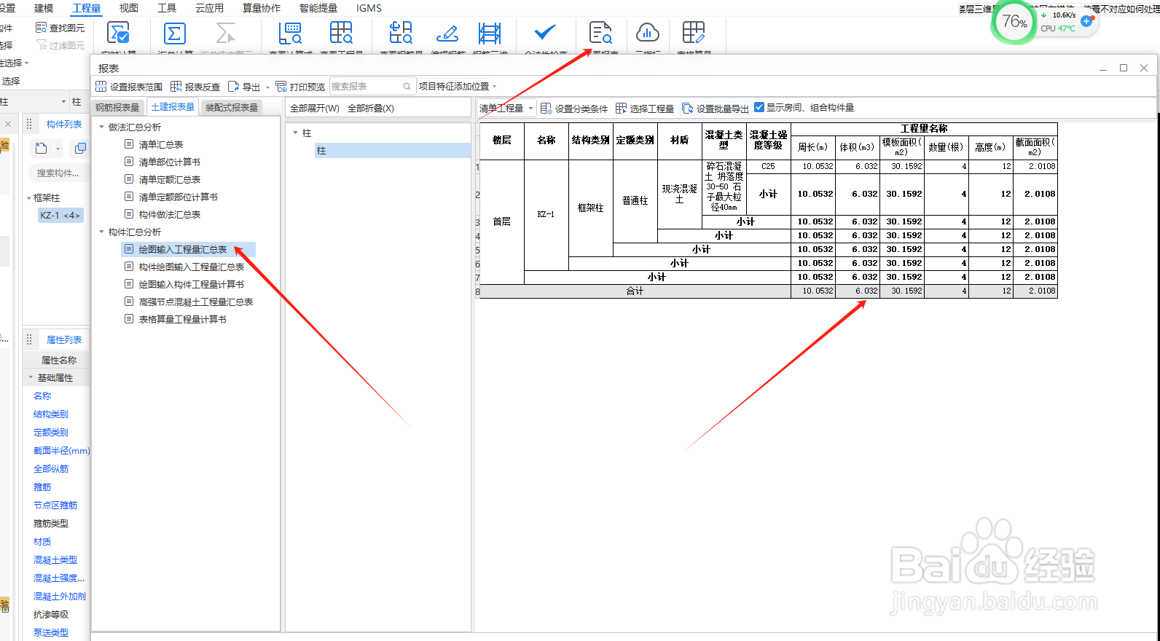
Task: Collapse the 柱 node in middle panel
Action: click(x=295, y=133)
